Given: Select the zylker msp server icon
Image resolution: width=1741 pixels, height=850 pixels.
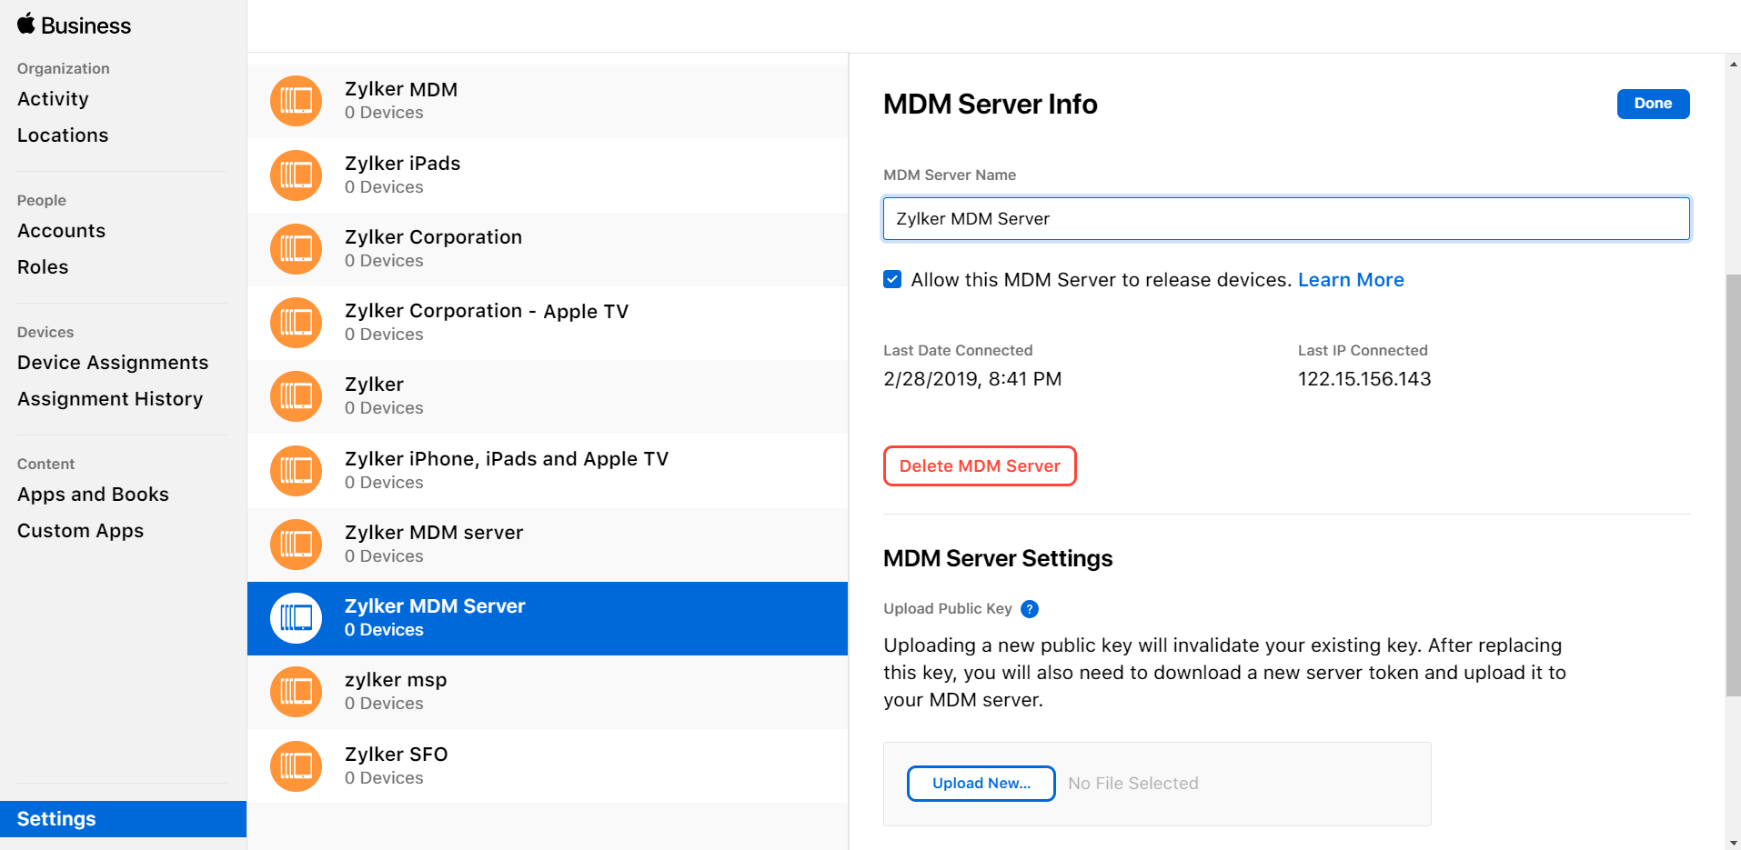Looking at the screenshot, I should point(296,692).
